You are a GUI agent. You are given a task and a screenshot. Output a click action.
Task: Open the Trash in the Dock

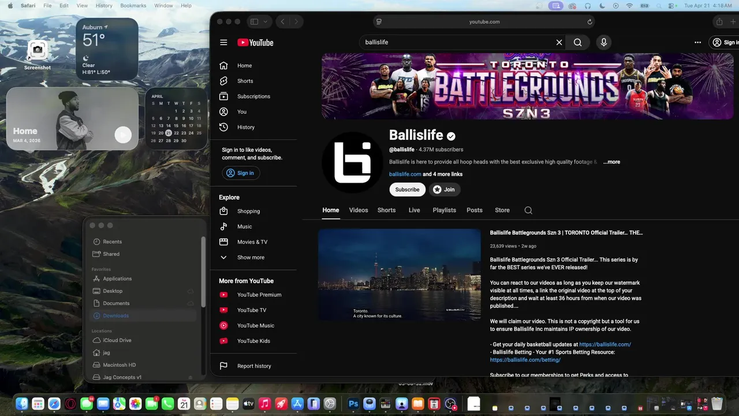[x=717, y=403]
